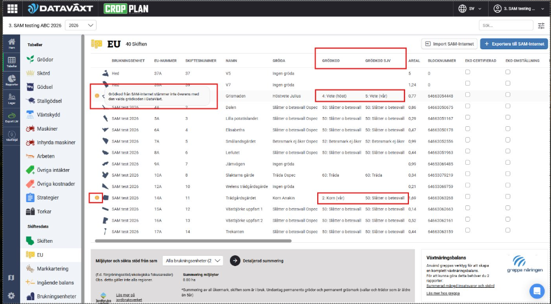Check Eko certifierad for Trekanten row
551x304 pixels.
click(x=467, y=231)
